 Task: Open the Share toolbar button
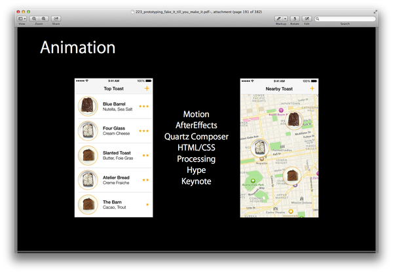[x=56, y=19]
